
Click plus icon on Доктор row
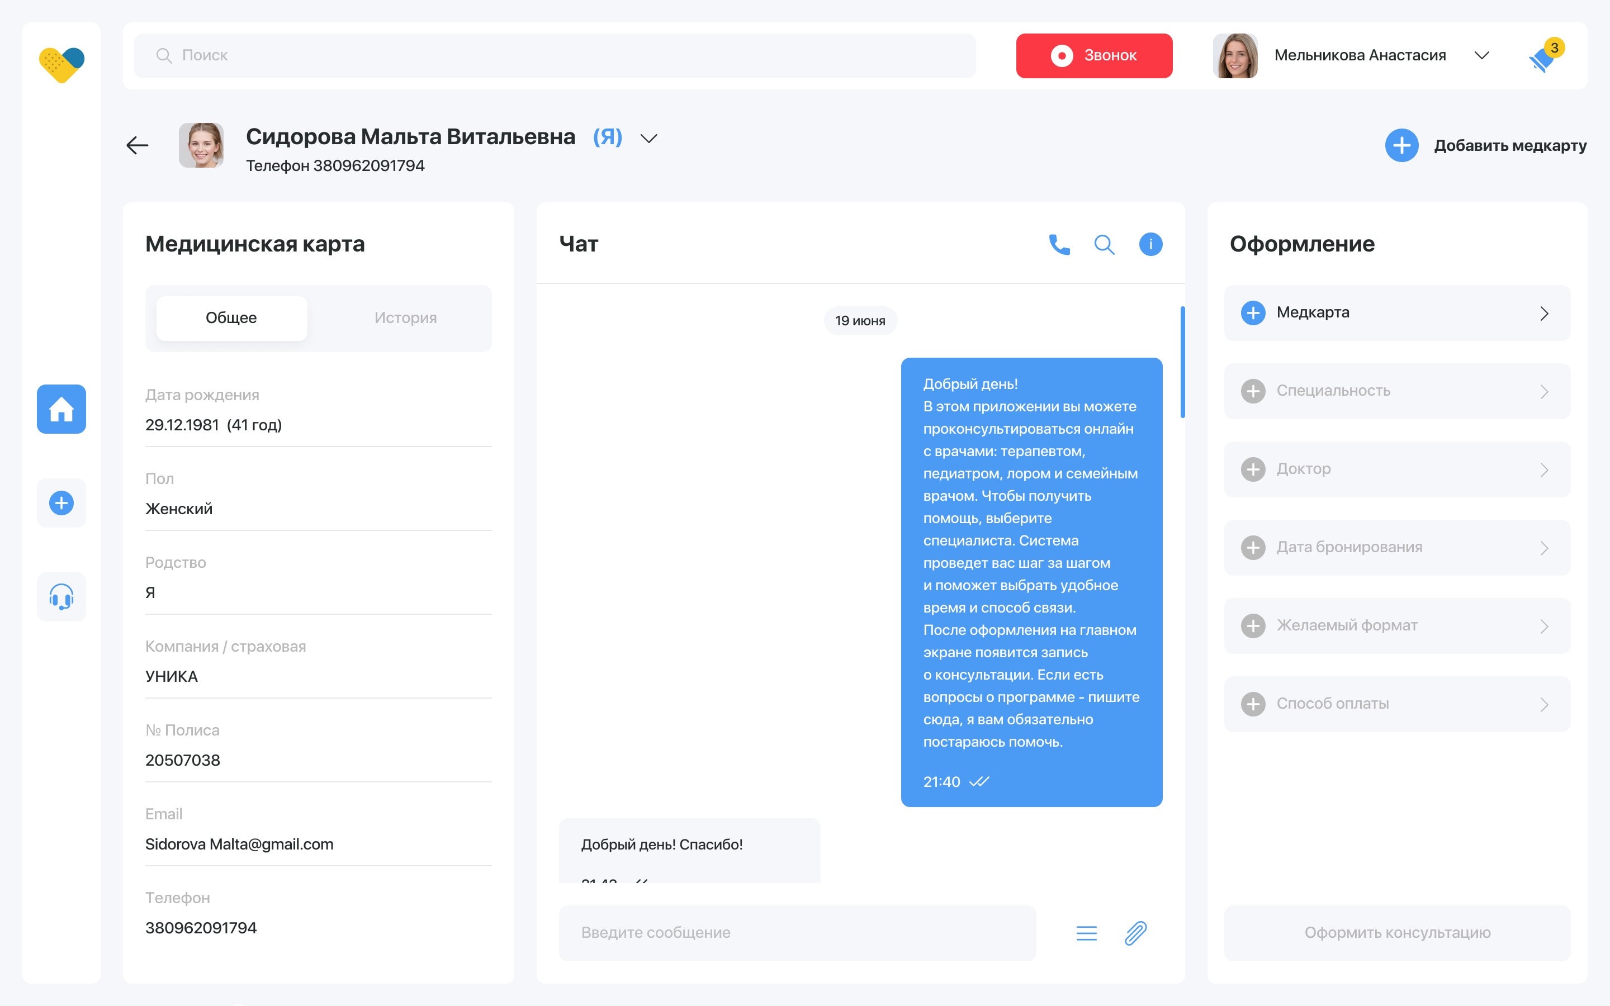(1253, 469)
